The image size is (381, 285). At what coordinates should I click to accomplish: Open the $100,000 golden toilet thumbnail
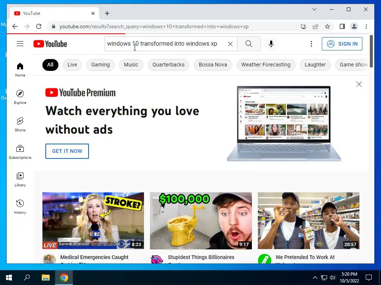pyautogui.click(x=201, y=220)
